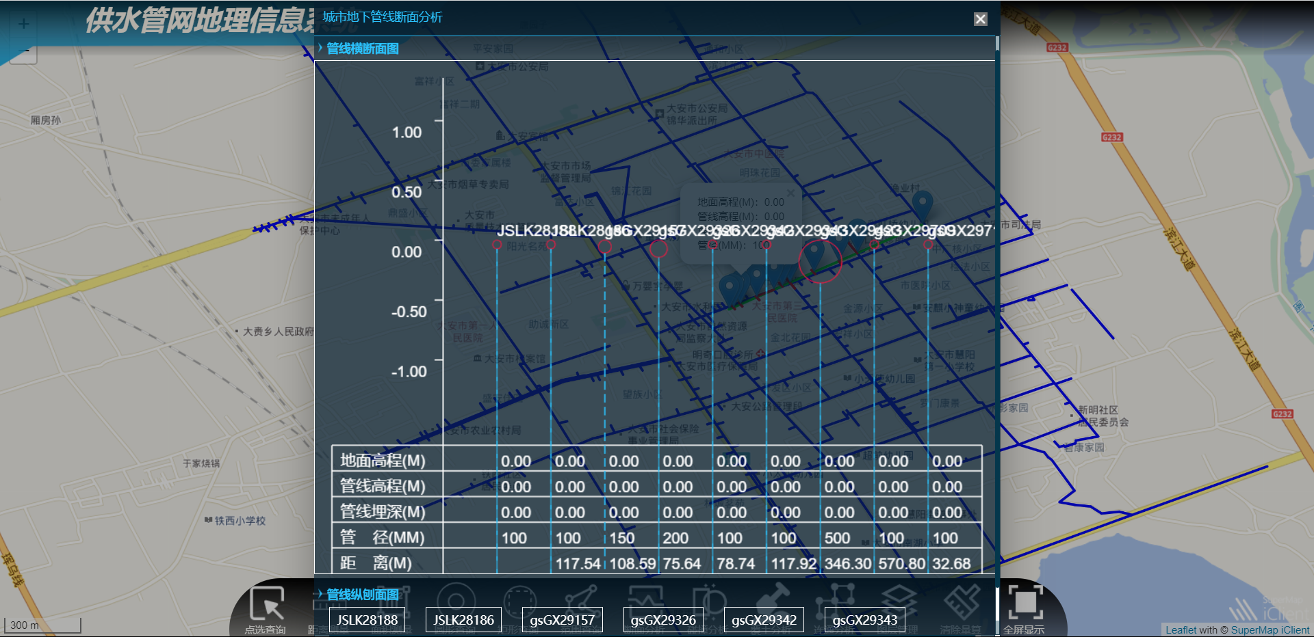Image resolution: width=1314 pixels, height=637 pixels.
Task: Select pipe JSLK28188 profile button
Action: pos(367,620)
